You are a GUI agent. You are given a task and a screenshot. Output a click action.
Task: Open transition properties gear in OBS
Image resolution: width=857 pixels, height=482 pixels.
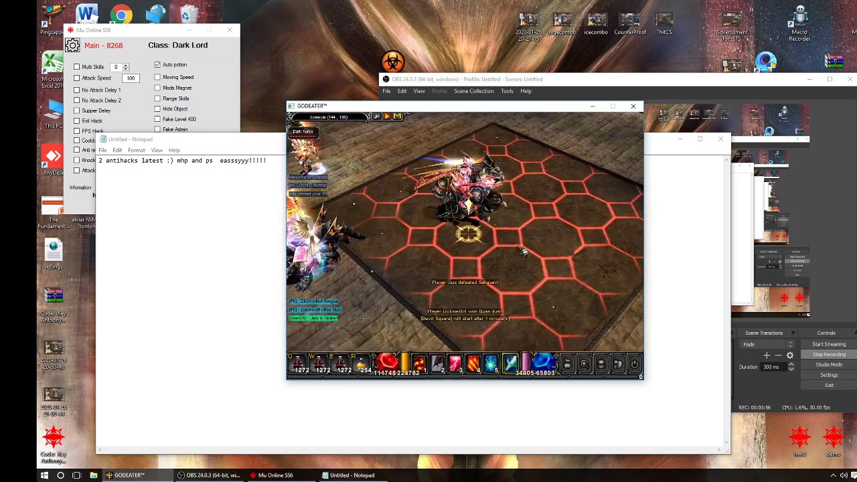point(790,355)
